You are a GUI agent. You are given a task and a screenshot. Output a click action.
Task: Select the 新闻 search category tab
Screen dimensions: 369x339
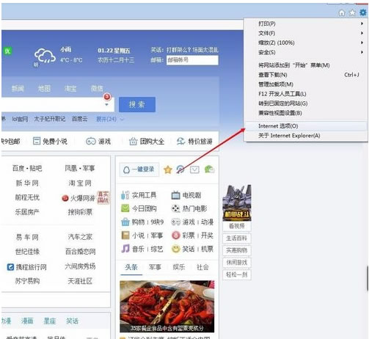coord(18,89)
